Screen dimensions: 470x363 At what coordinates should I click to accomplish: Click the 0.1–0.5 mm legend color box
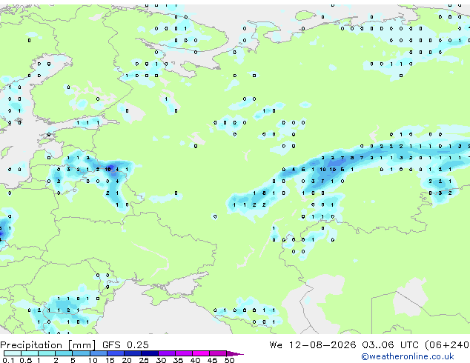tap(13, 353)
